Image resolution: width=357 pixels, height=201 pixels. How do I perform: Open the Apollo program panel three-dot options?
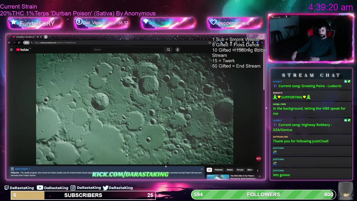(x=202, y=169)
